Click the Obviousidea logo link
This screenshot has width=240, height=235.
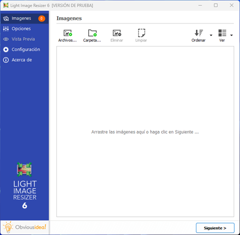[25, 227]
